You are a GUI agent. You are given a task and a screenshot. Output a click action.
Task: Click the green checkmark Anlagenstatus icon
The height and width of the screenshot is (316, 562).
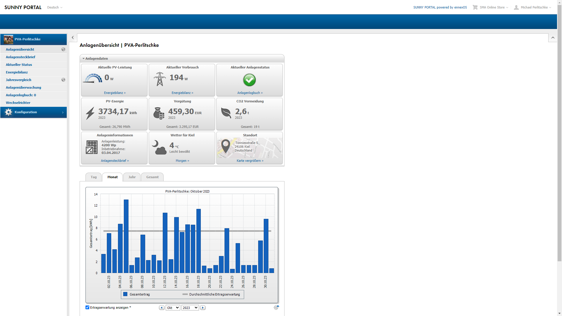249,80
